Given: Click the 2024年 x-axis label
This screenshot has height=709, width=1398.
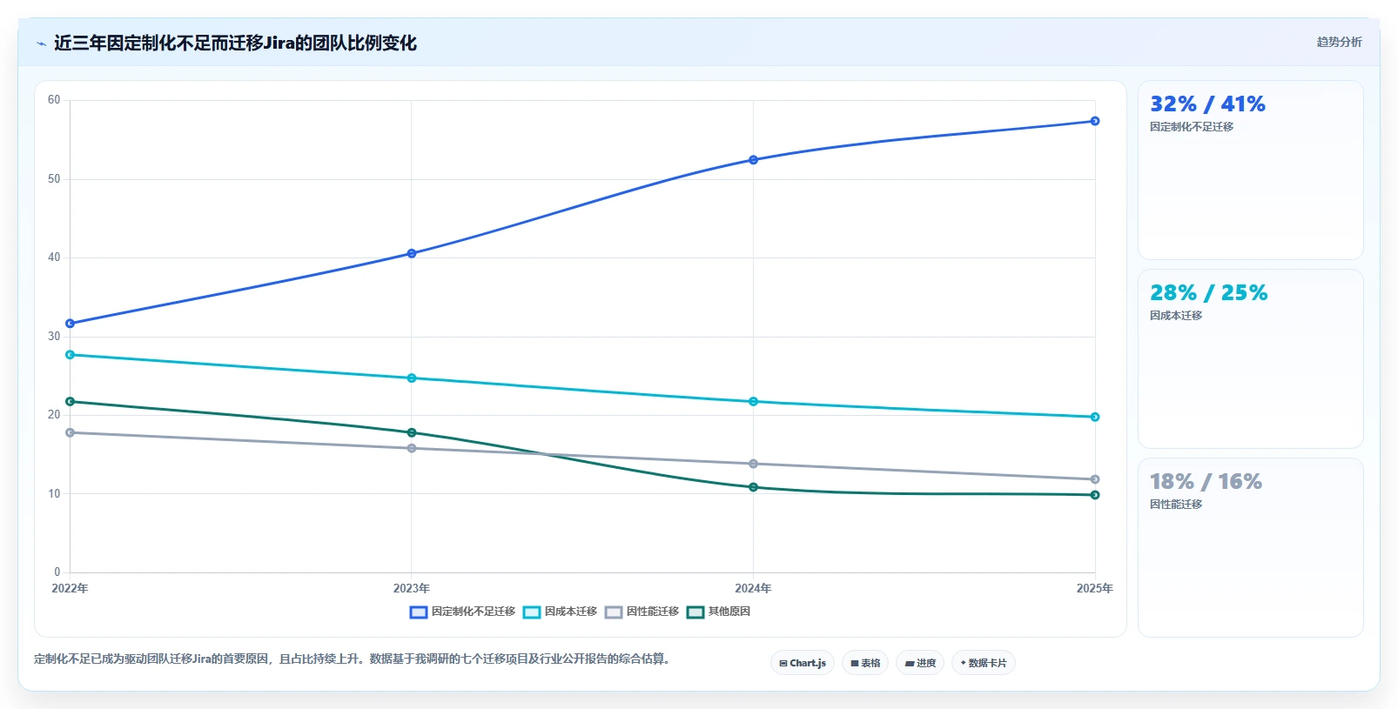Looking at the screenshot, I should (x=753, y=589).
